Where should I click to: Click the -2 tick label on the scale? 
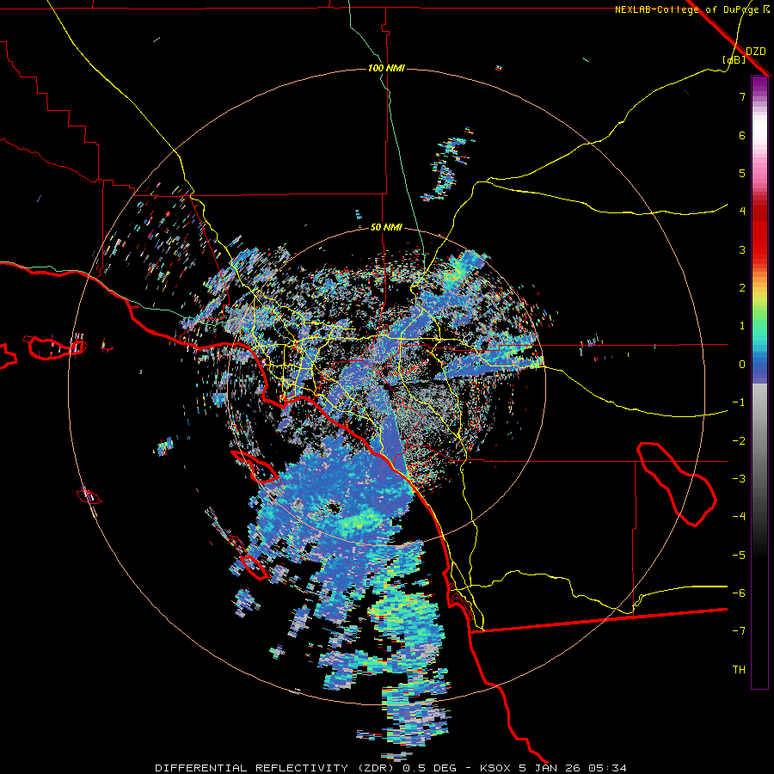point(739,440)
